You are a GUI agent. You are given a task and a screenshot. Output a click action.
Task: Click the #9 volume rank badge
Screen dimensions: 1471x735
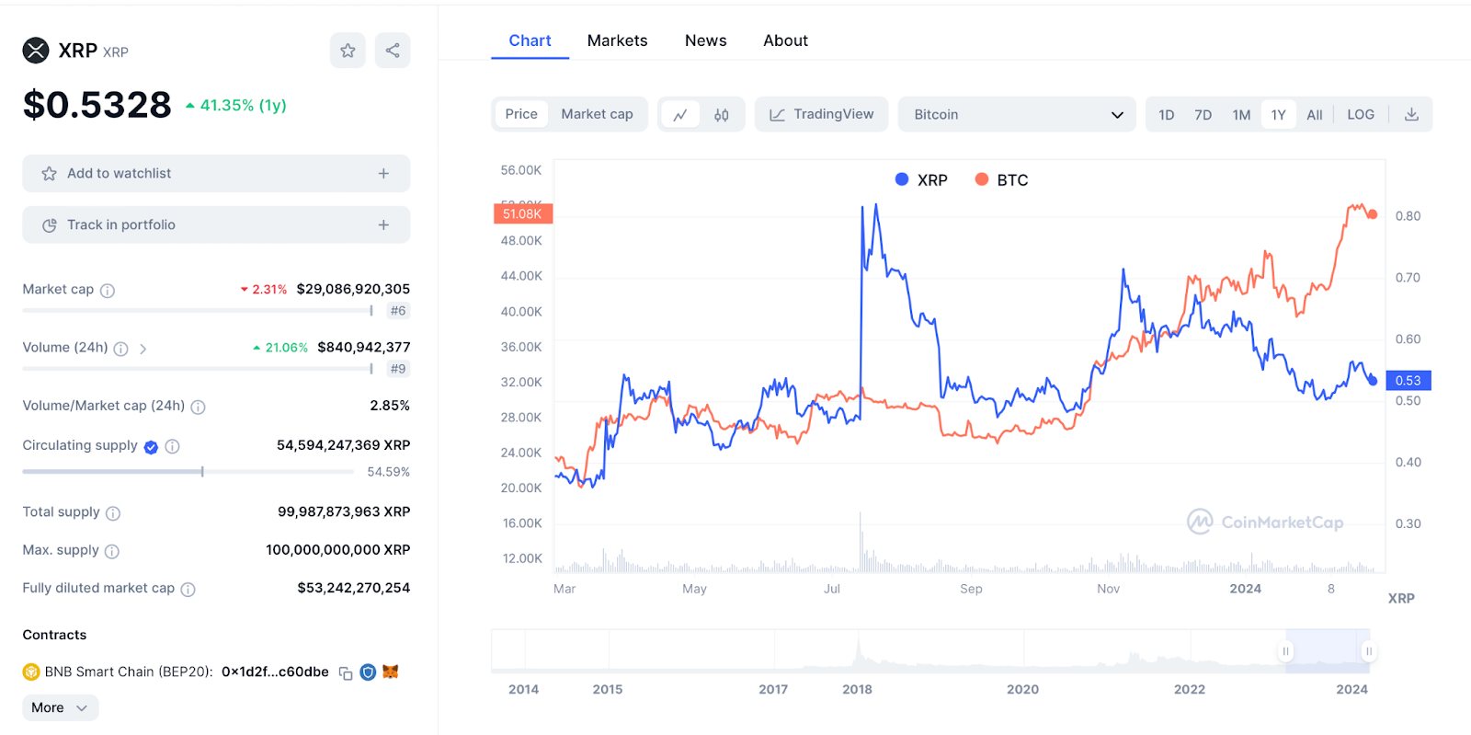(398, 369)
